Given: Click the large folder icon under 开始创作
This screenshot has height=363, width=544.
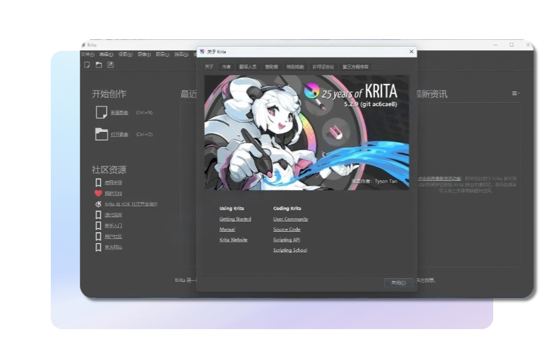Looking at the screenshot, I should (x=102, y=134).
